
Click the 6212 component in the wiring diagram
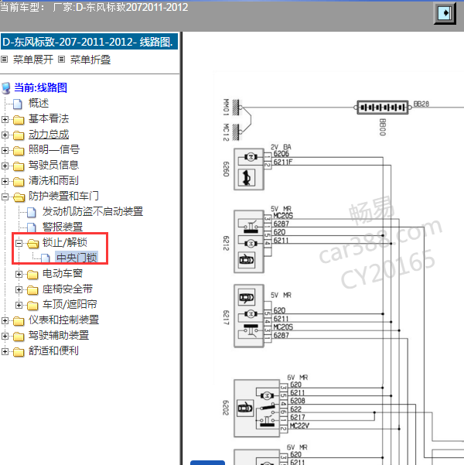coord(249,240)
